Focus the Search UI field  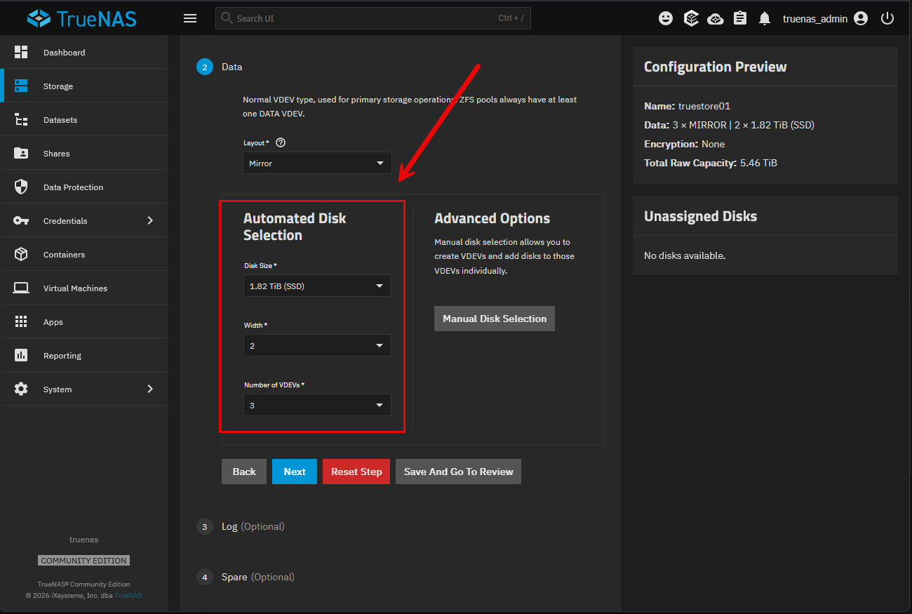(x=373, y=18)
